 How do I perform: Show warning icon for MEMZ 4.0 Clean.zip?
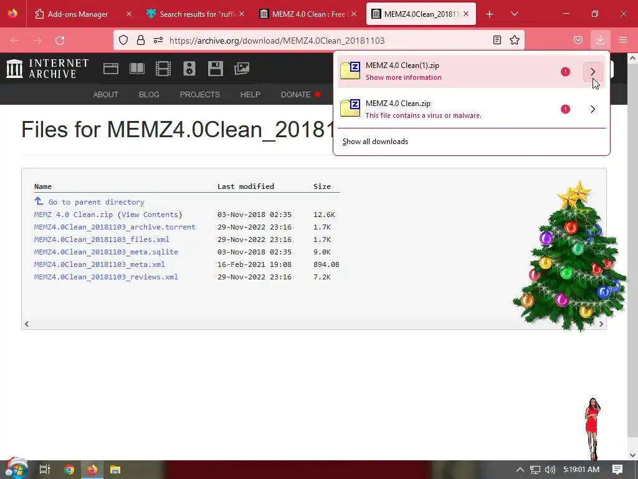565,109
